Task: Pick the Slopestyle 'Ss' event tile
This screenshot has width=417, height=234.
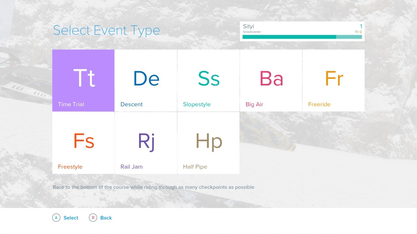Action: coord(208,80)
